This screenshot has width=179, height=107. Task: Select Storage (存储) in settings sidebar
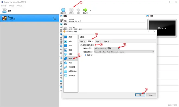tap(71, 50)
